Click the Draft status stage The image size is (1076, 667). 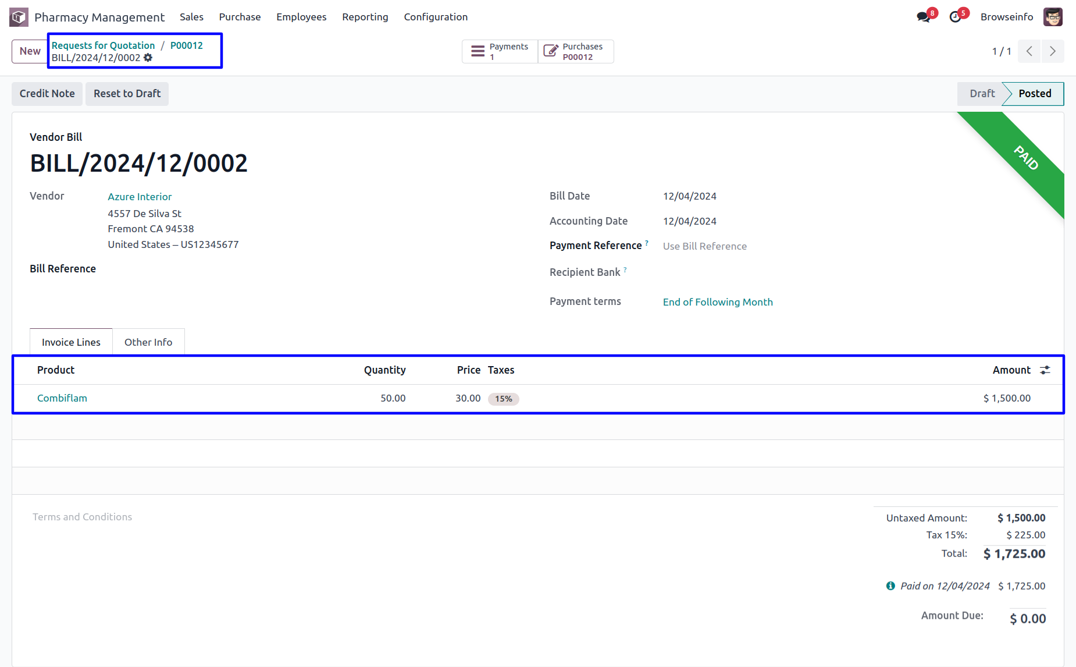coord(982,94)
